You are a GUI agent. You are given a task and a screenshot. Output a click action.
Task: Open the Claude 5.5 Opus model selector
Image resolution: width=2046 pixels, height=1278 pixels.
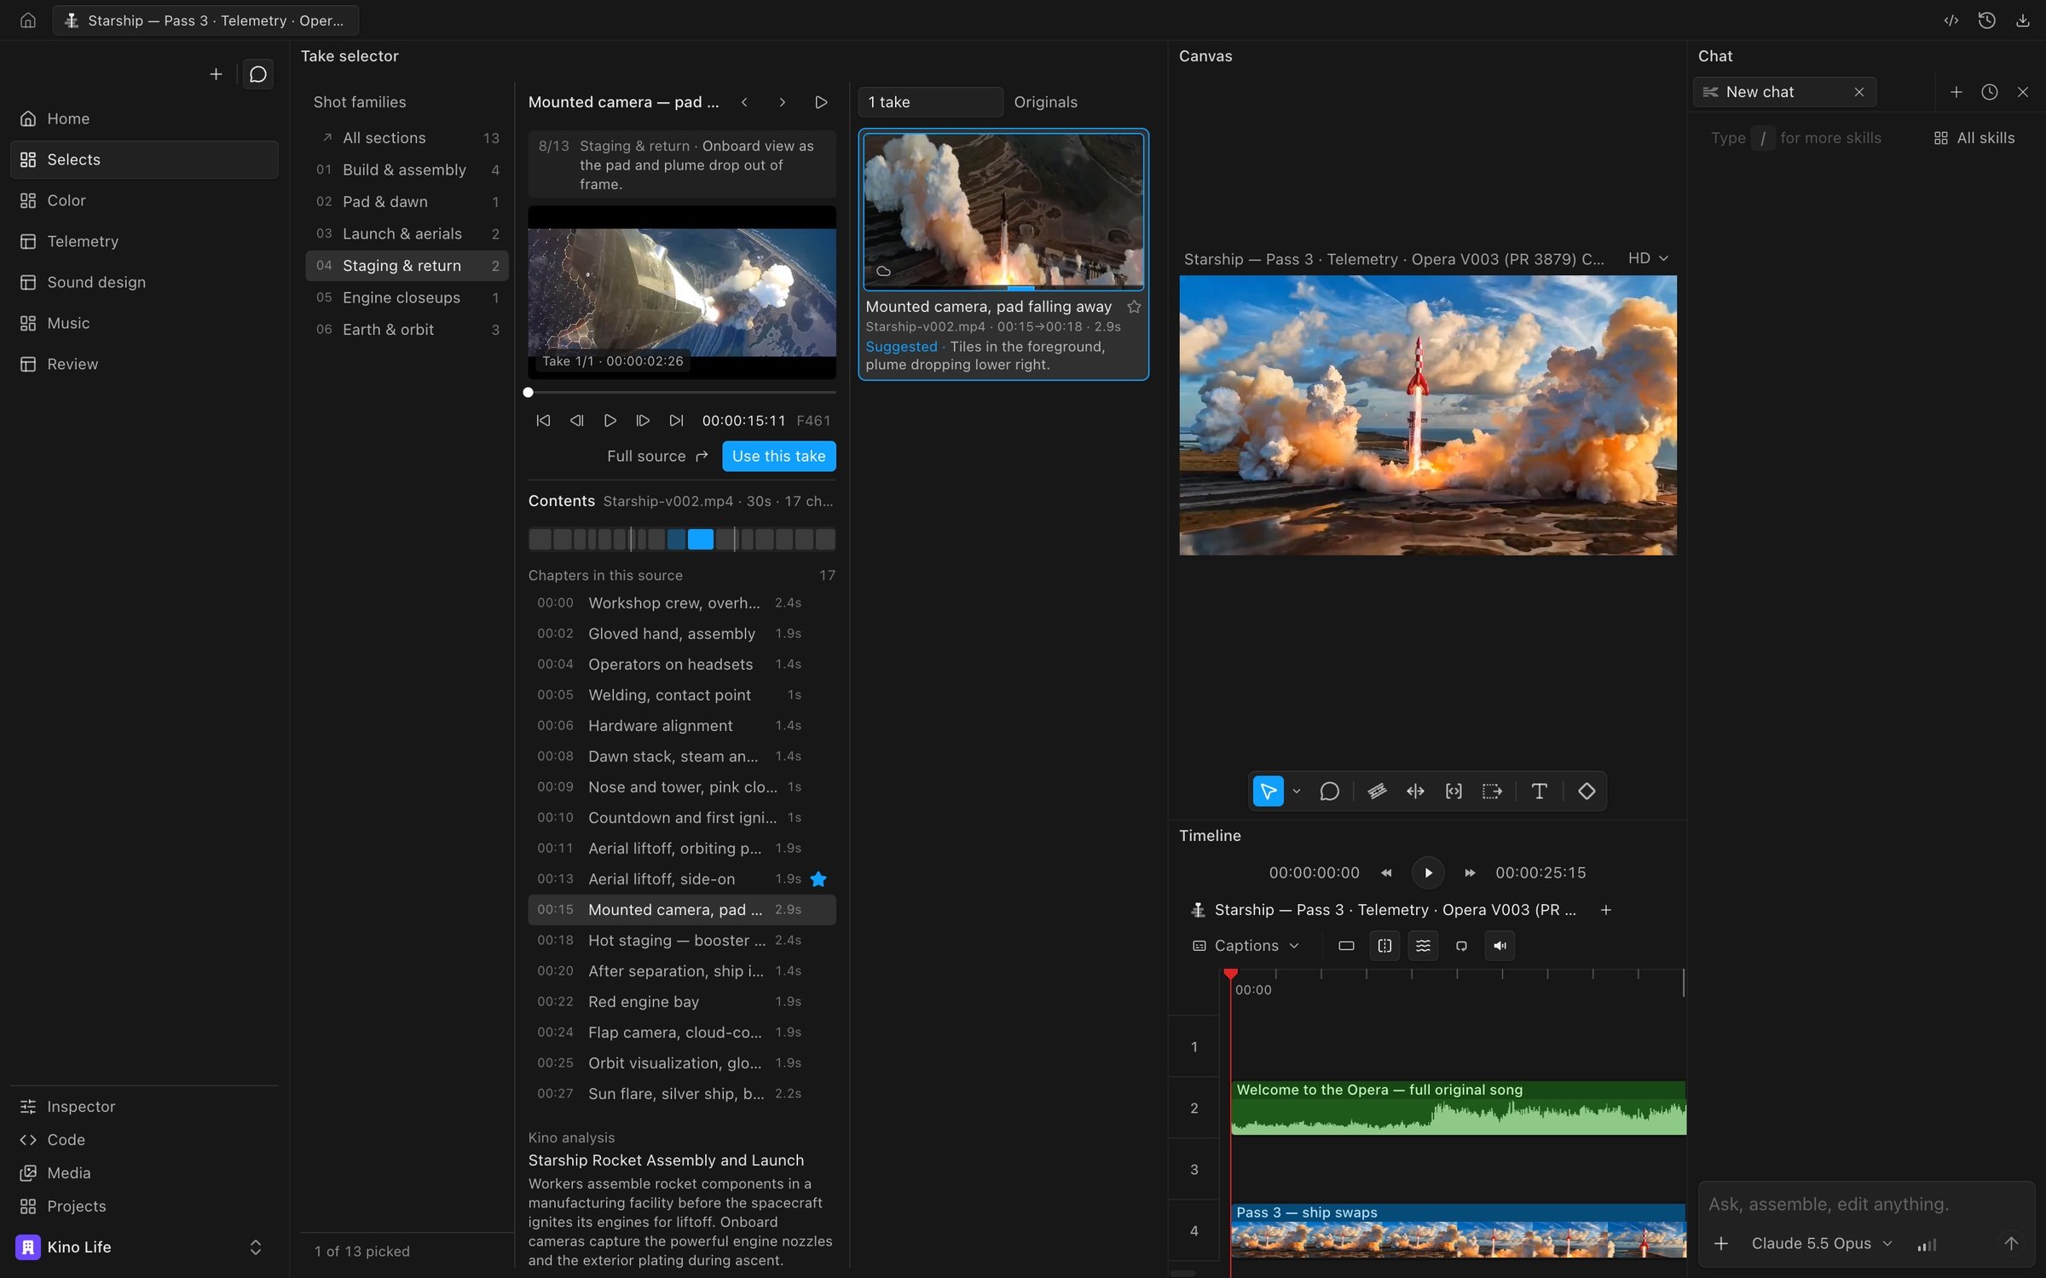[x=1821, y=1244]
